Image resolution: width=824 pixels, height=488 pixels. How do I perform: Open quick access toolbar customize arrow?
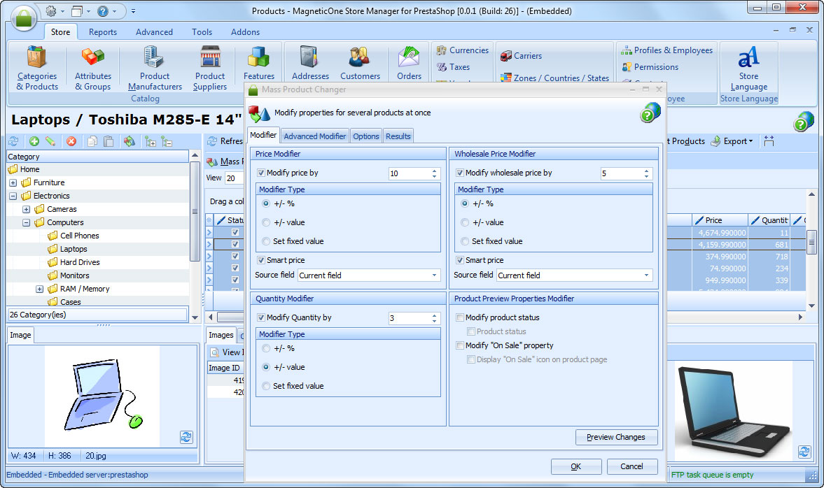click(134, 11)
